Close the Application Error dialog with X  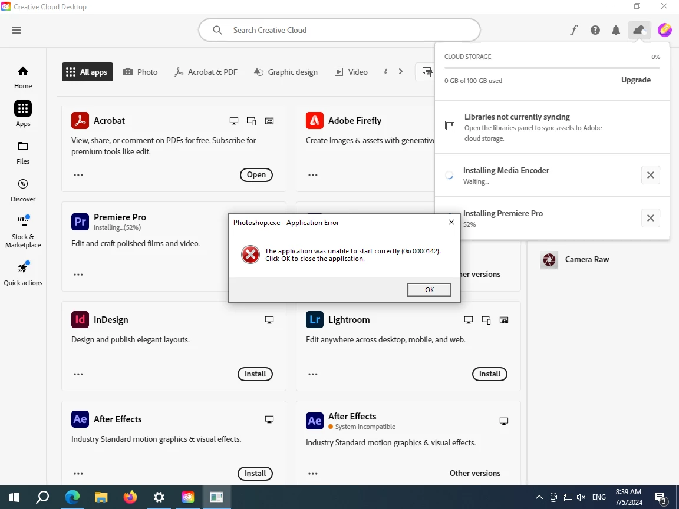[451, 222]
